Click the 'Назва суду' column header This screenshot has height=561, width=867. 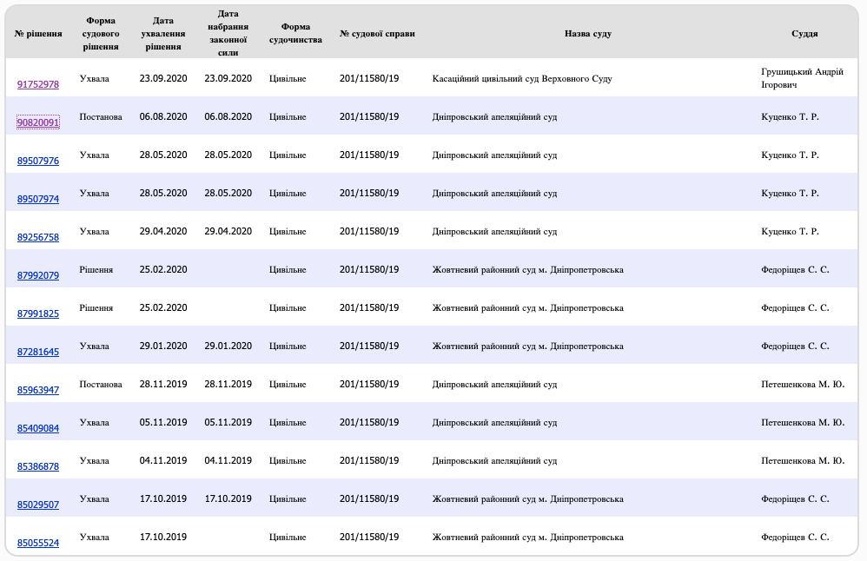(x=587, y=34)
